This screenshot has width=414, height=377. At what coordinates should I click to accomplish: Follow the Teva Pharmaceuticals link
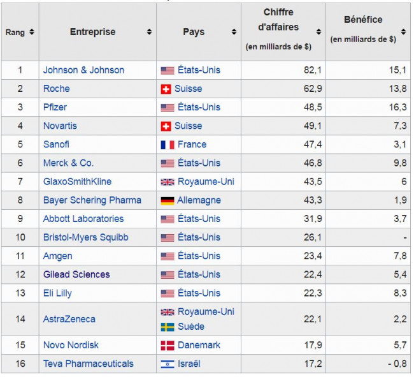coord(89,364)
